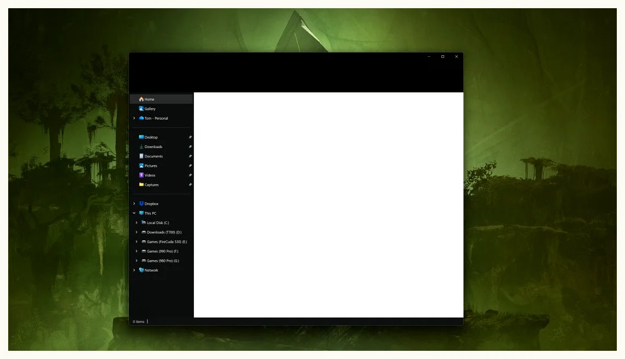
Task: Select the Desktop quick access folder
Action: coord(151,137)
